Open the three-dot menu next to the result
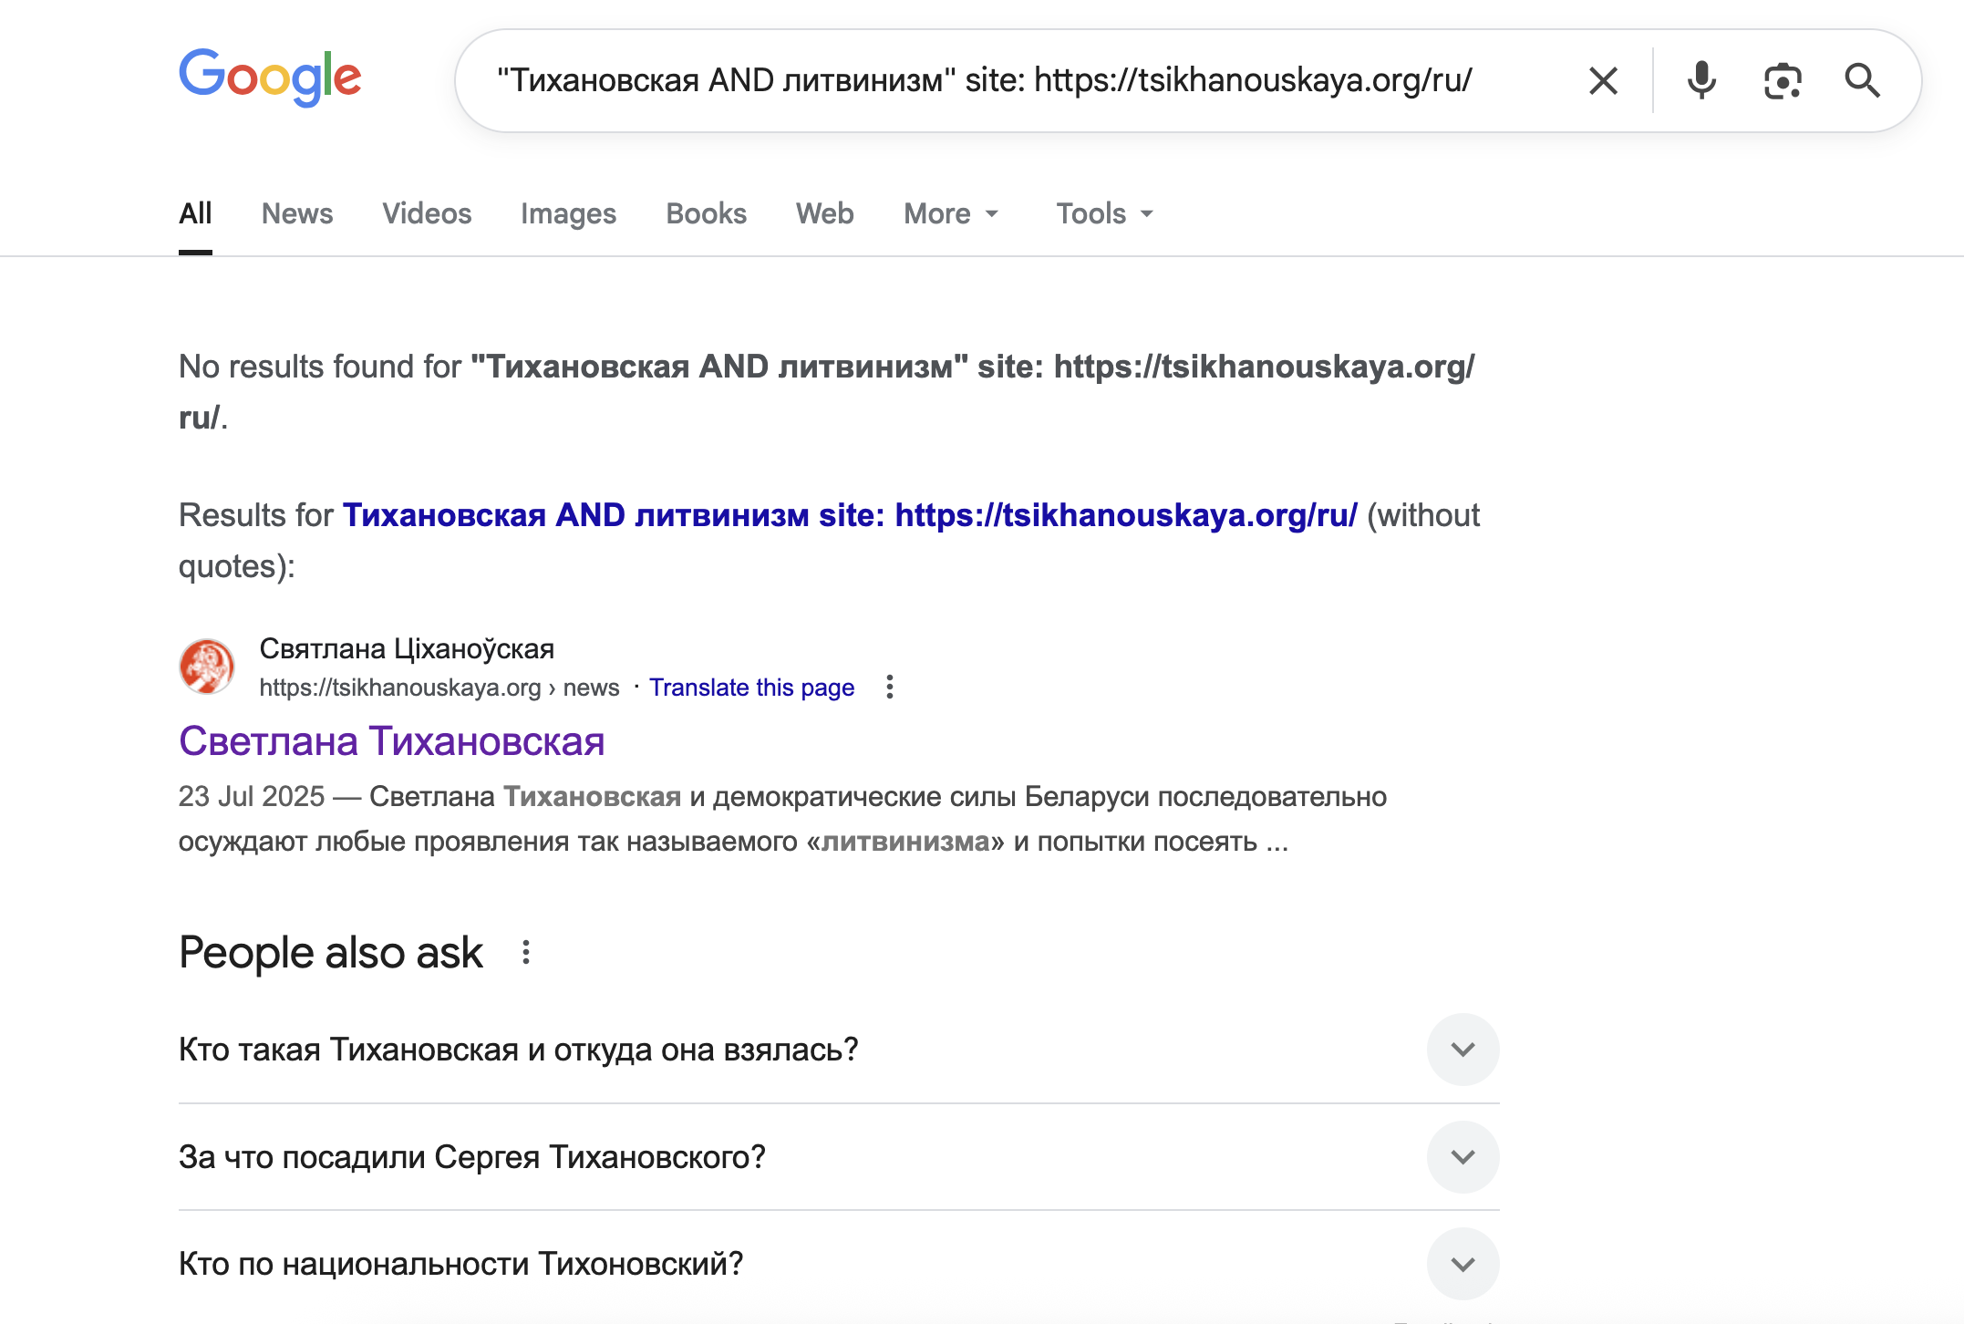 point(889,687)
